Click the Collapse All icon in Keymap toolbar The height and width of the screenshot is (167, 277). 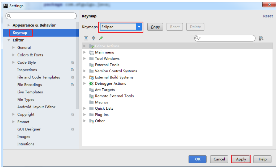[x=93, y=38]
